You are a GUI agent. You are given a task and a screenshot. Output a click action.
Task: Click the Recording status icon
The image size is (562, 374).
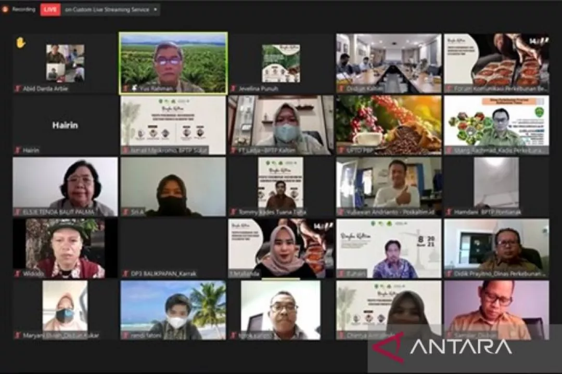(x=5, y=10)
